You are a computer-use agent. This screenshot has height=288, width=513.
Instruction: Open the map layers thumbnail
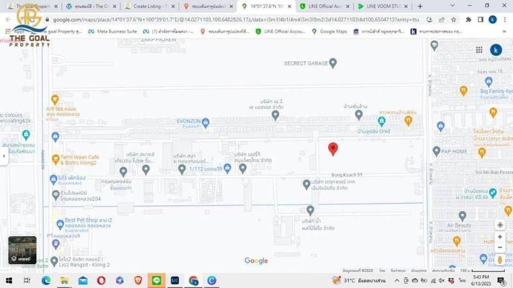[22, 250]
